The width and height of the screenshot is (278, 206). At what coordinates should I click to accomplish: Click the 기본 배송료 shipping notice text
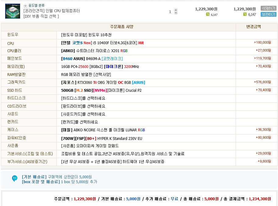click(x=57, y=177)
